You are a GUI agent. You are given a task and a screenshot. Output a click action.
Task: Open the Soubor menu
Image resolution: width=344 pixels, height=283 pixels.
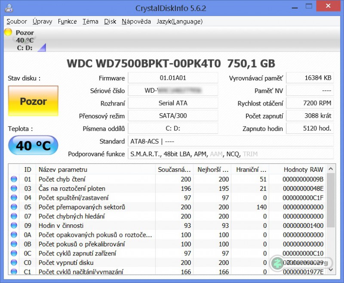point(17,22)
